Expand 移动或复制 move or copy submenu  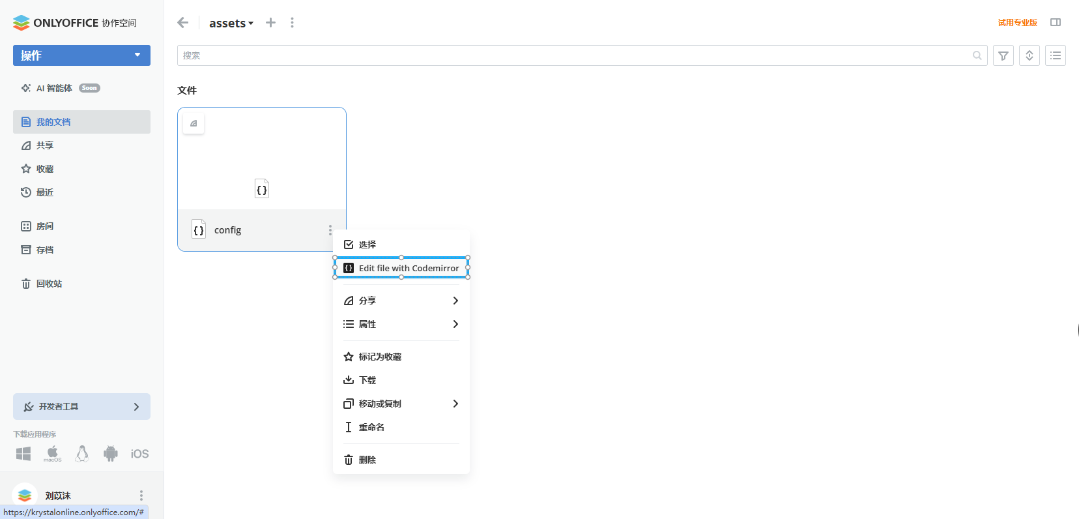tap(401, 404)
